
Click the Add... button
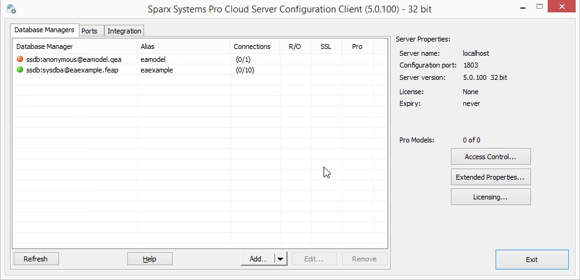click(258, 259)
